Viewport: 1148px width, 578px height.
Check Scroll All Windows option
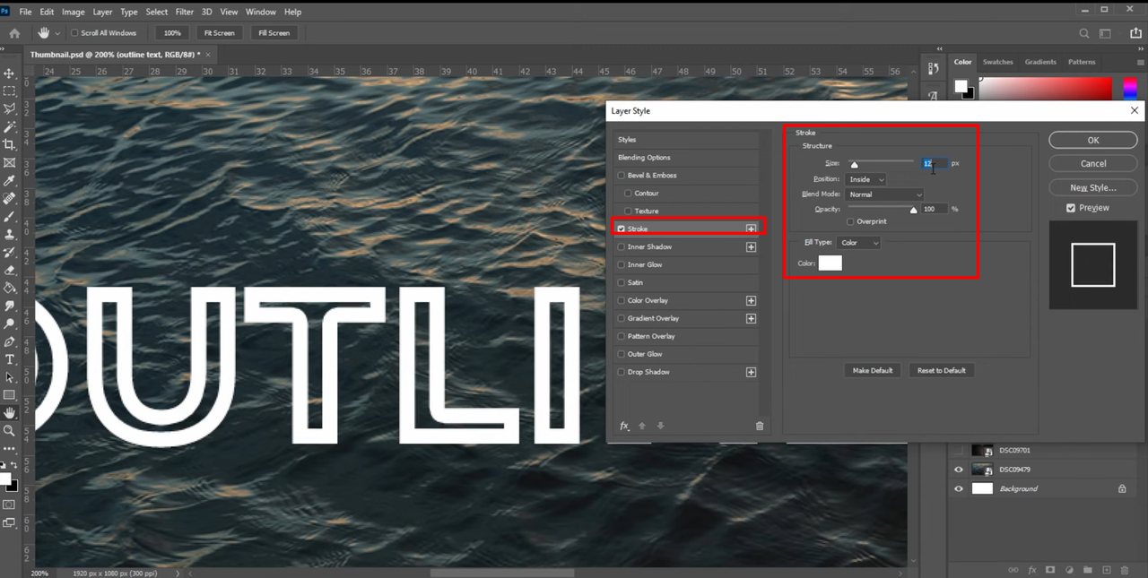pos(74,33)
